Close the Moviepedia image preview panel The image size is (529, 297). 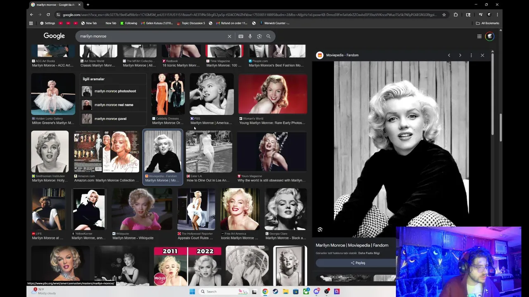(x=482, y=55)
